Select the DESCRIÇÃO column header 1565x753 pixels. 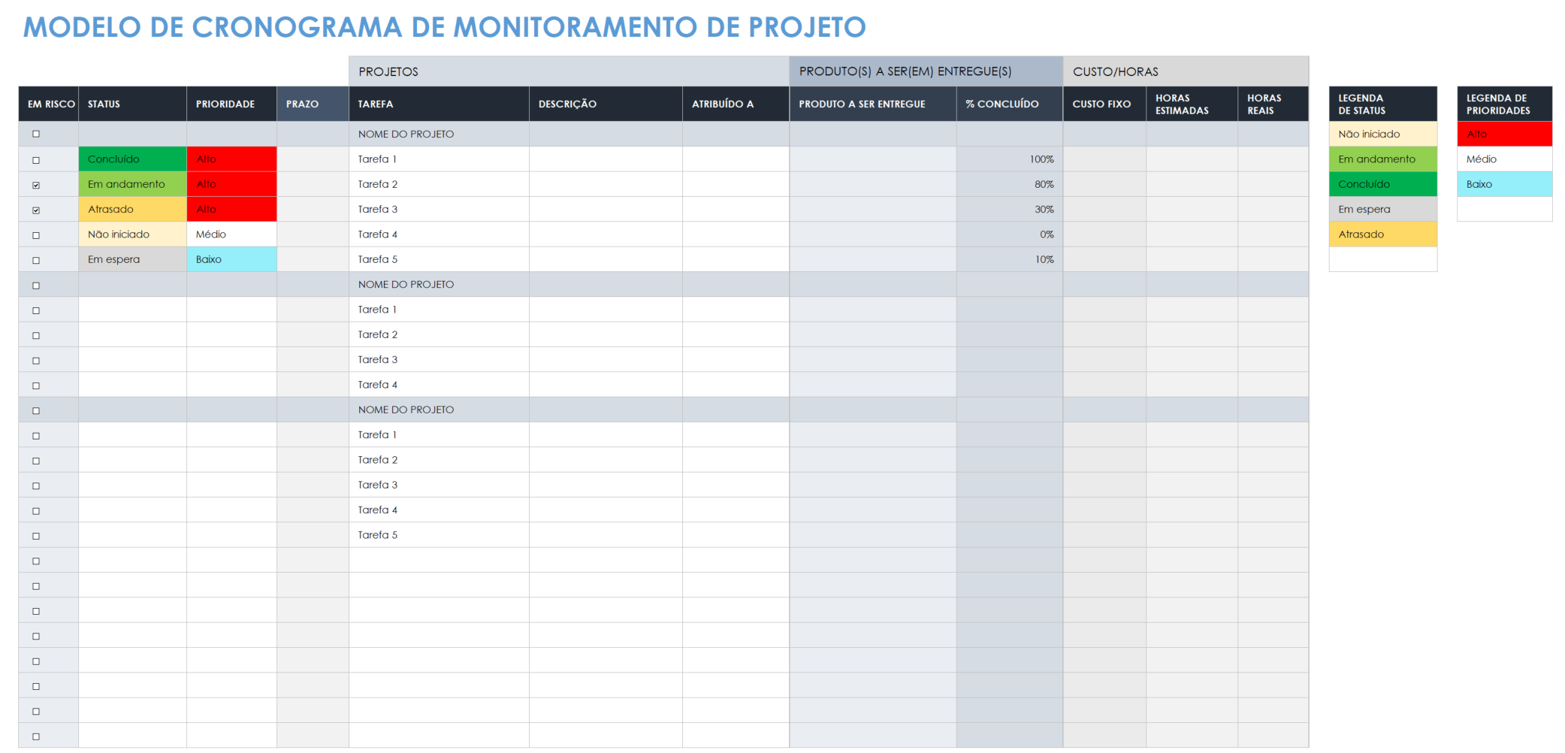click(x=606, y=104)
